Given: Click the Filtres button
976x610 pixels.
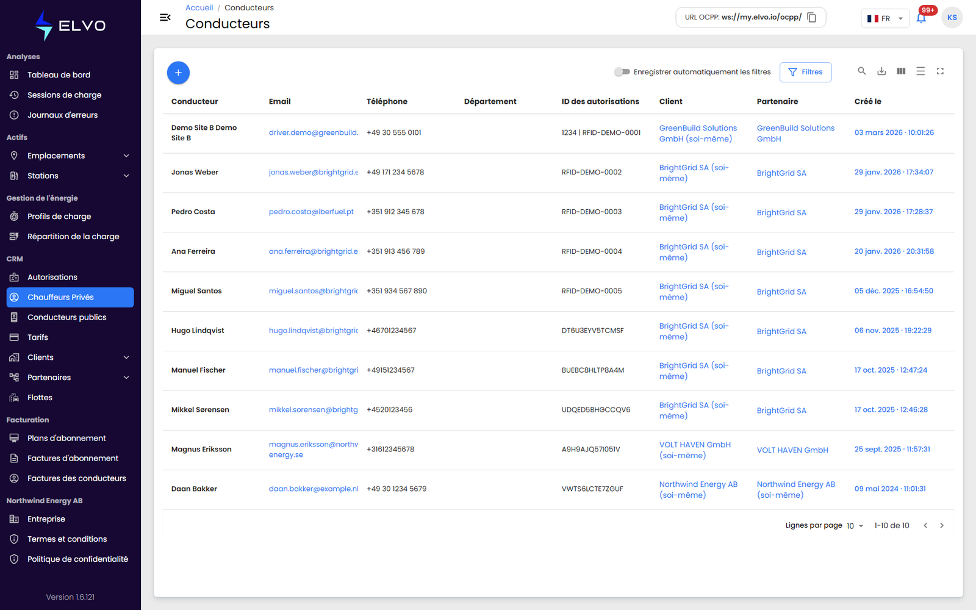Looking at the screenshot, I should pyautogui.click(x=805, y=72).
